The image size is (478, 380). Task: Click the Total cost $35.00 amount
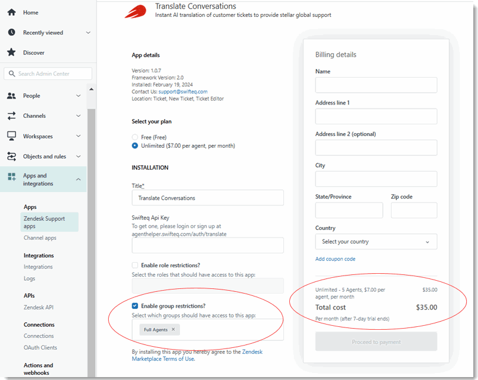426,307
